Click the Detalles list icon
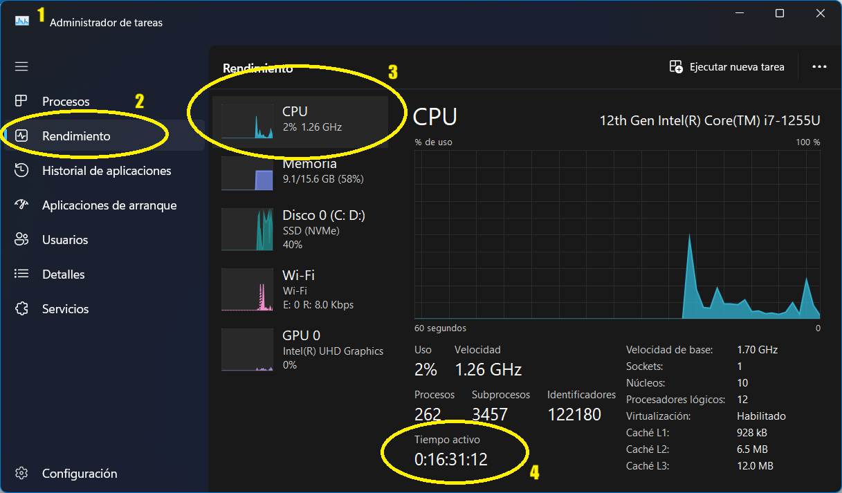 (21, 274)
